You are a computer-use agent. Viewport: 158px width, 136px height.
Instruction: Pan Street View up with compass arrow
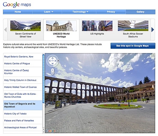[53, 58]
